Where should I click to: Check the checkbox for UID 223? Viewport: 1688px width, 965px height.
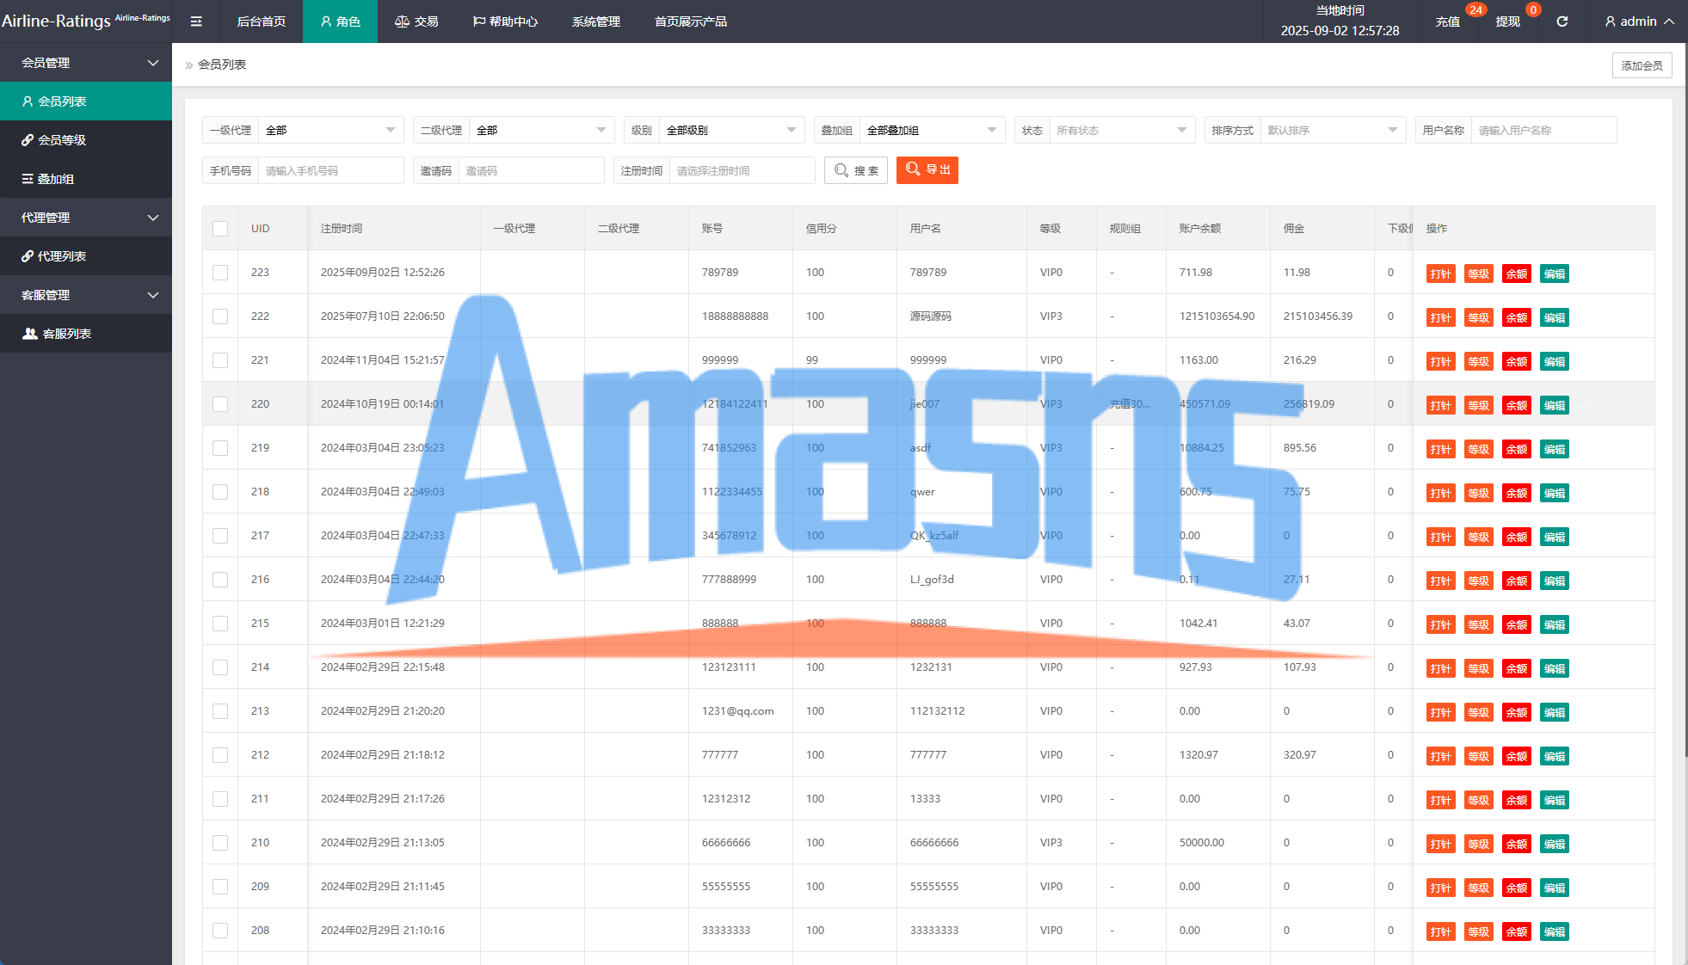click(x=220, y=273)
